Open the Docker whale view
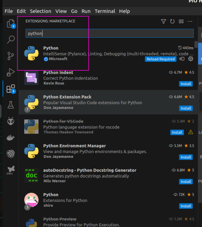Viewport: 202px width, 227px height. [11, 137]
